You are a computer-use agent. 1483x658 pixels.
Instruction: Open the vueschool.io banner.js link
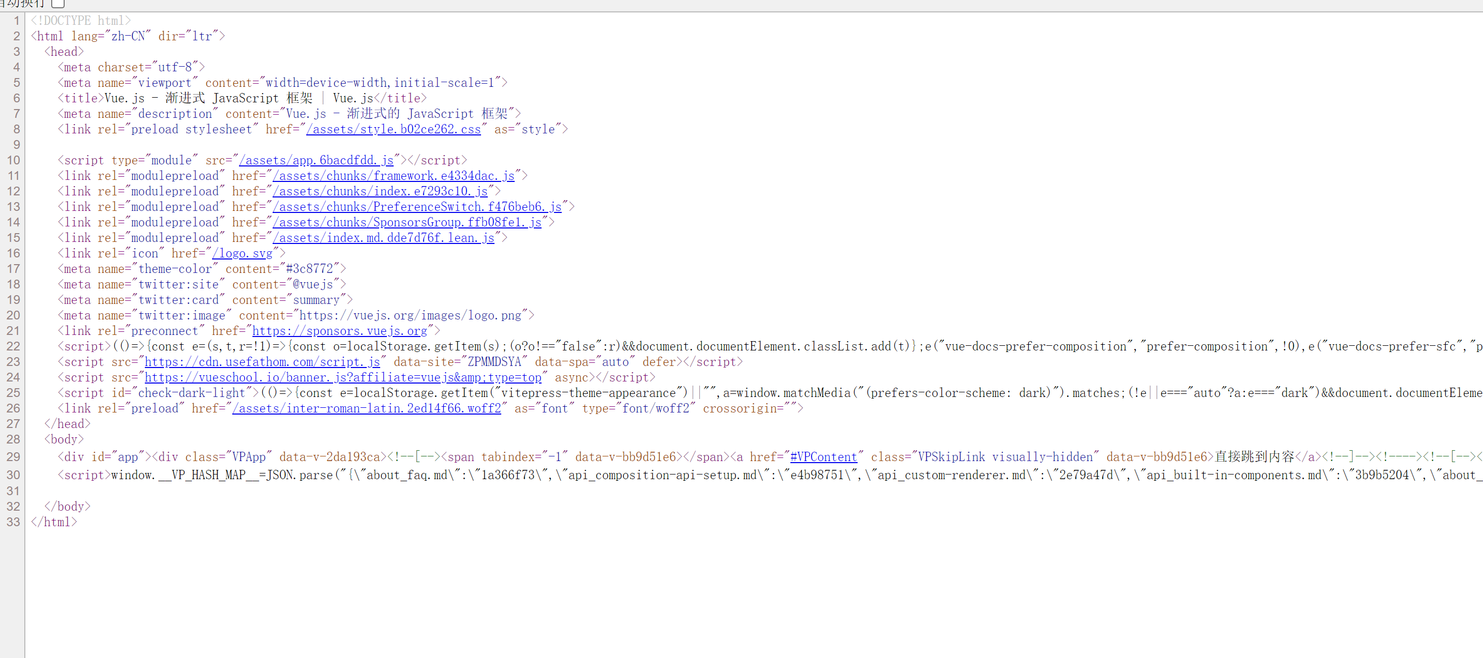(343, 378)
